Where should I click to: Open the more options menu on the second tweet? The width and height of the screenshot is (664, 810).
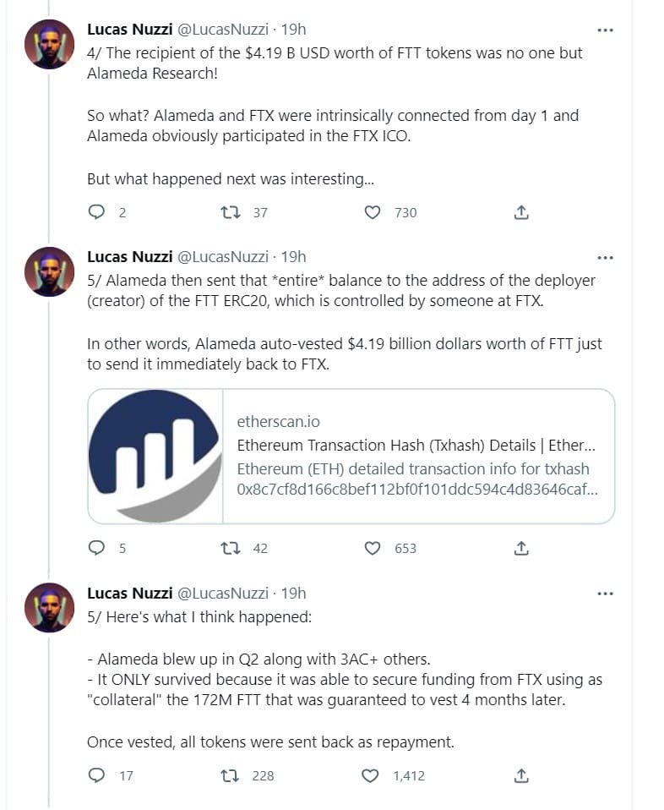click(x=605, y=257)
